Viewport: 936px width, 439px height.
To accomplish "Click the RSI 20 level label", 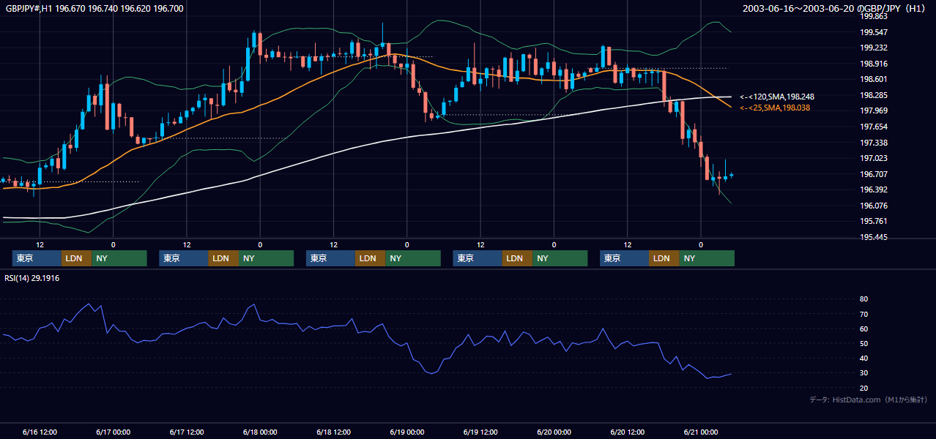I will point(864,388).
